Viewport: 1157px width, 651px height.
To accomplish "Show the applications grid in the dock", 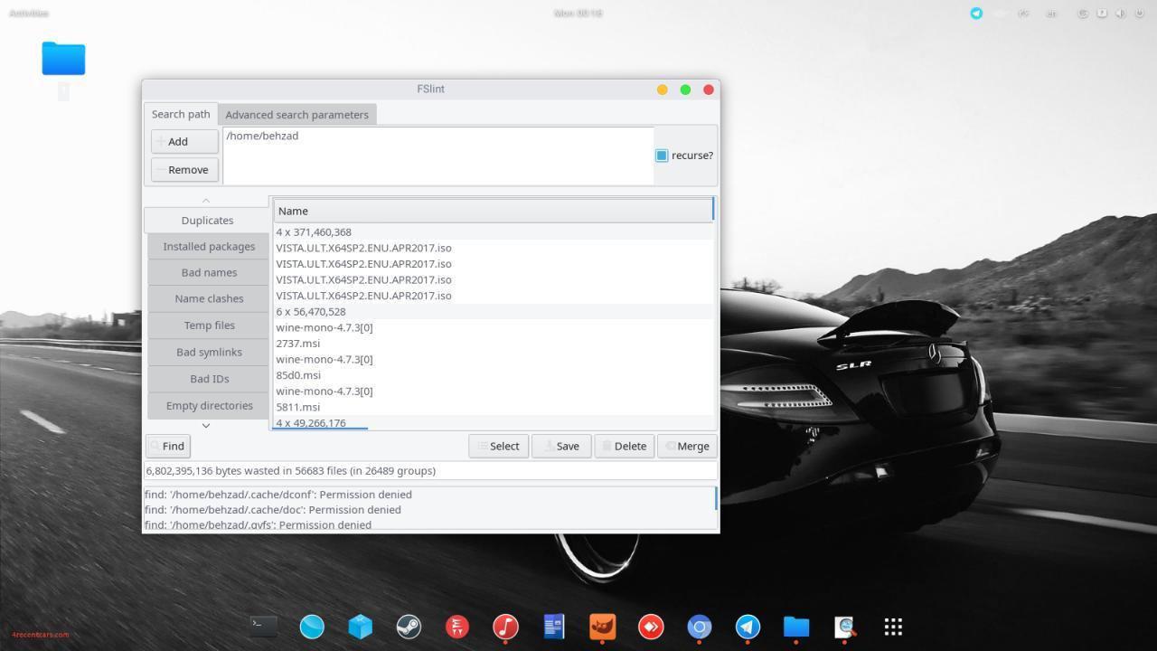I will tap(893, 627).
